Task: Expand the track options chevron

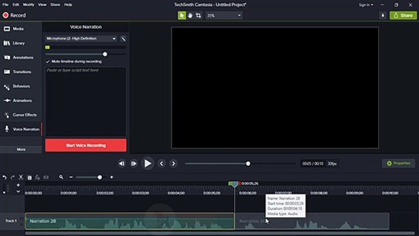Action: [x=18, y=191]
